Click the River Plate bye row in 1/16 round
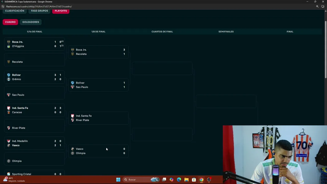The image size is (327, 184). point(34,126)
